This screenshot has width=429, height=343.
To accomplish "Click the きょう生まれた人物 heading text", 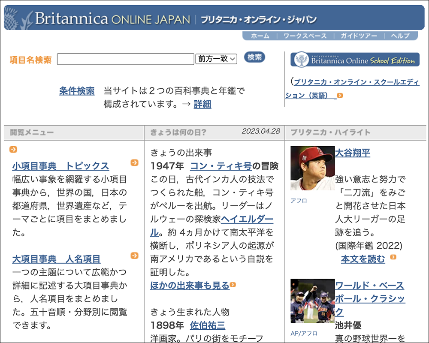I will coord(190,312).
